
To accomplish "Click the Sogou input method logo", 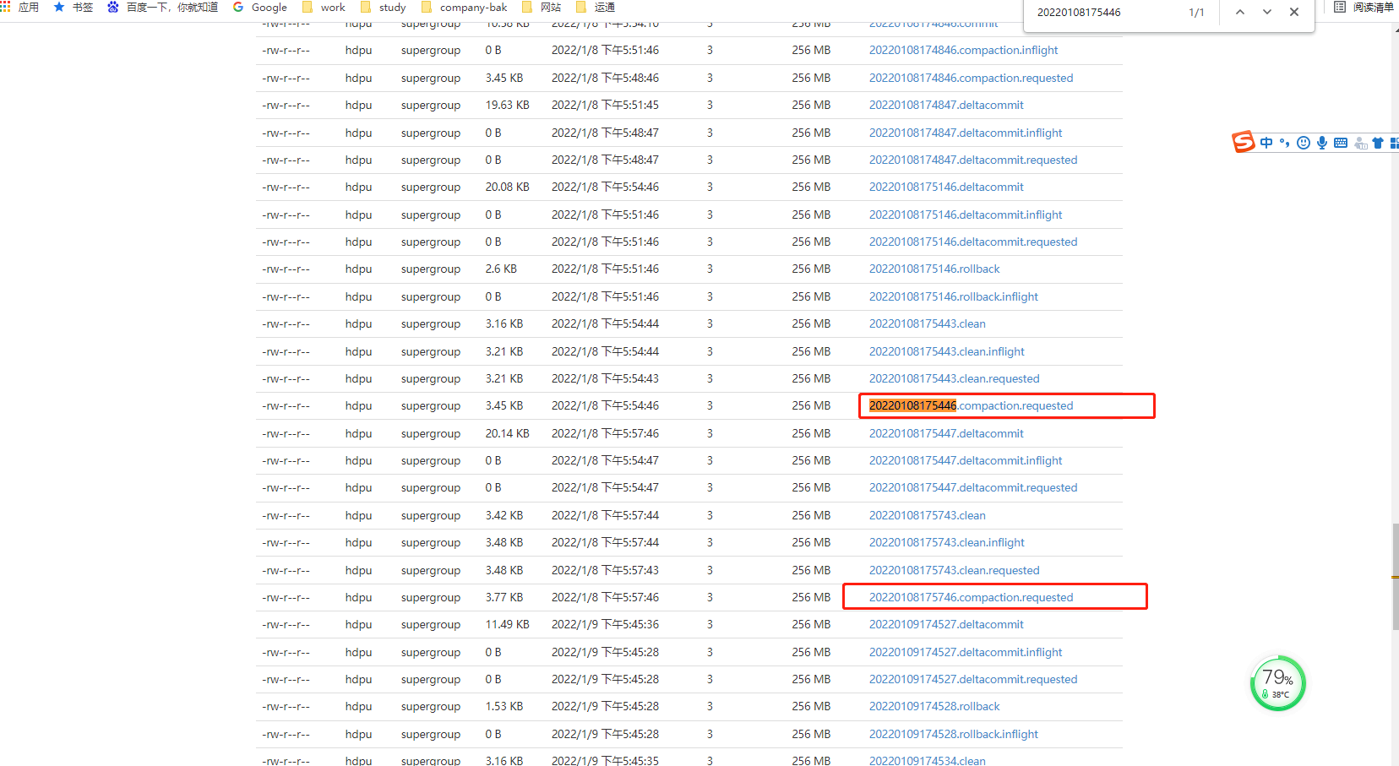I will coord(1244,142).
